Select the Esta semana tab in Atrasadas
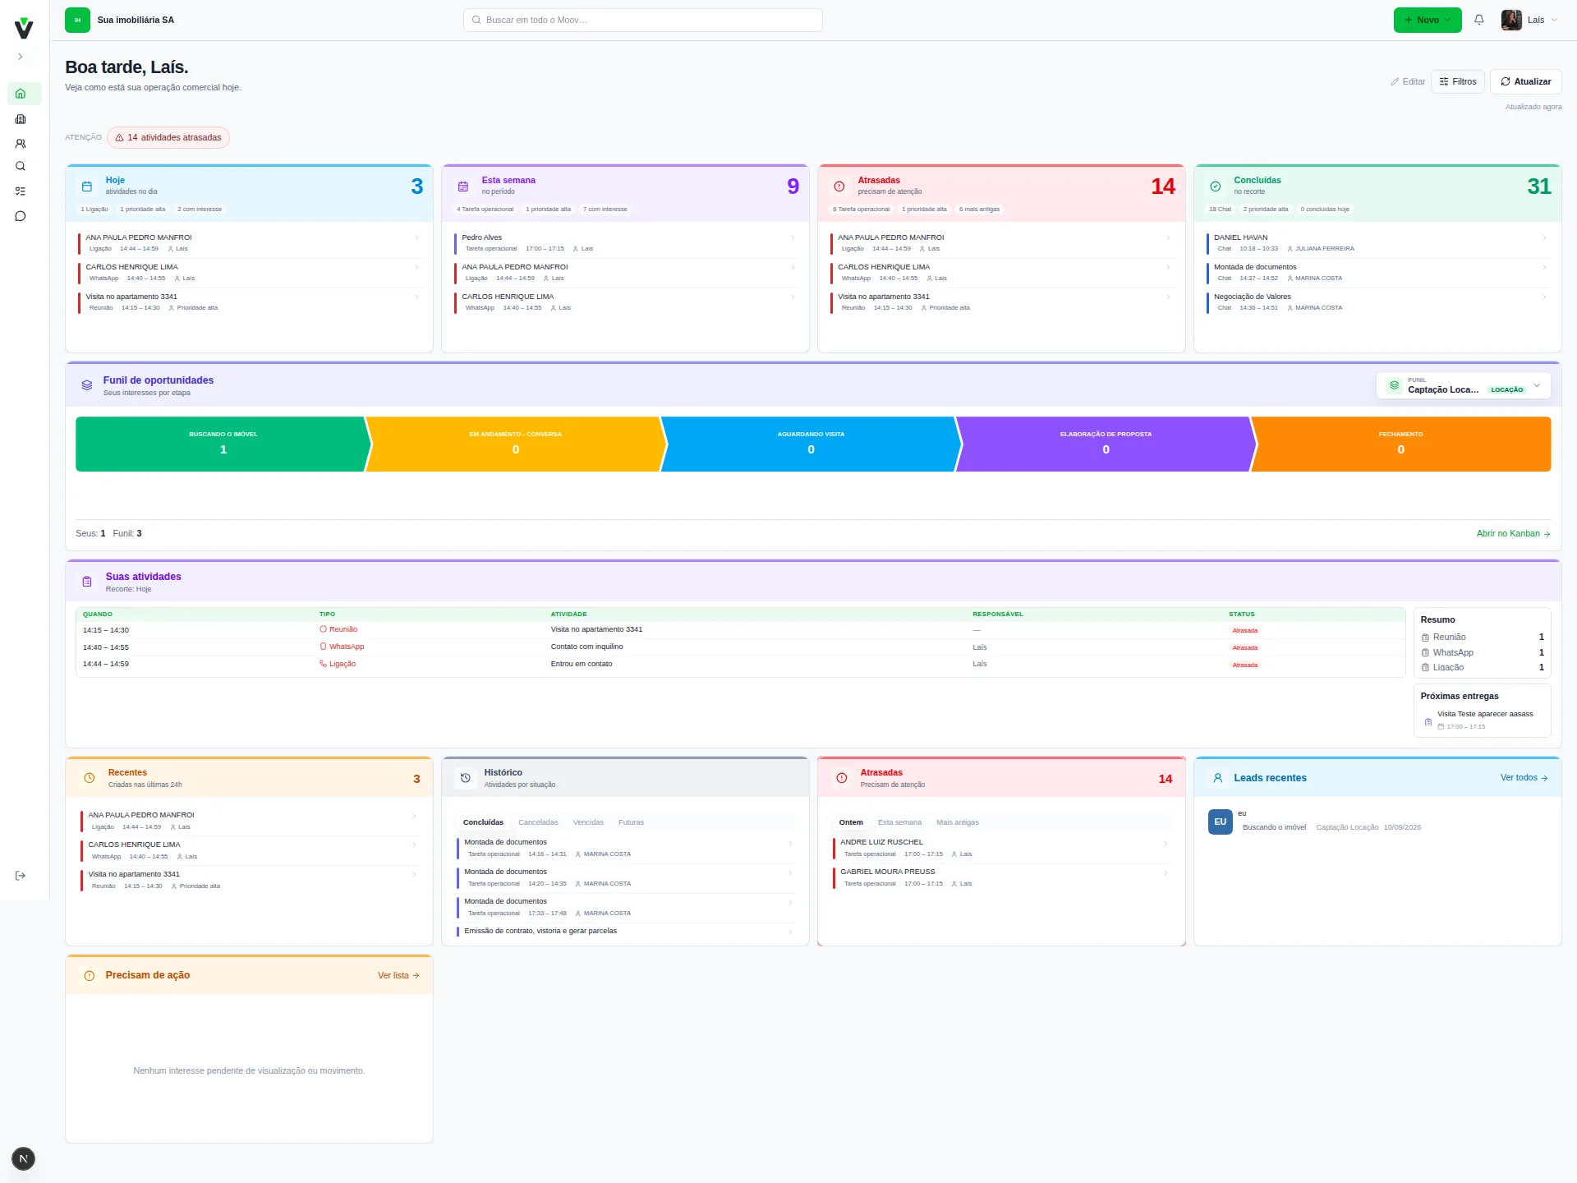Screen dimensions: 1577x1183 pos(899,822)
